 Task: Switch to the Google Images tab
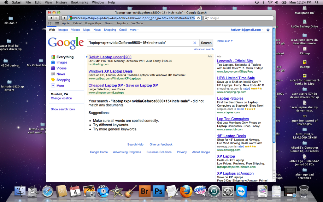(x=63, y=30)
